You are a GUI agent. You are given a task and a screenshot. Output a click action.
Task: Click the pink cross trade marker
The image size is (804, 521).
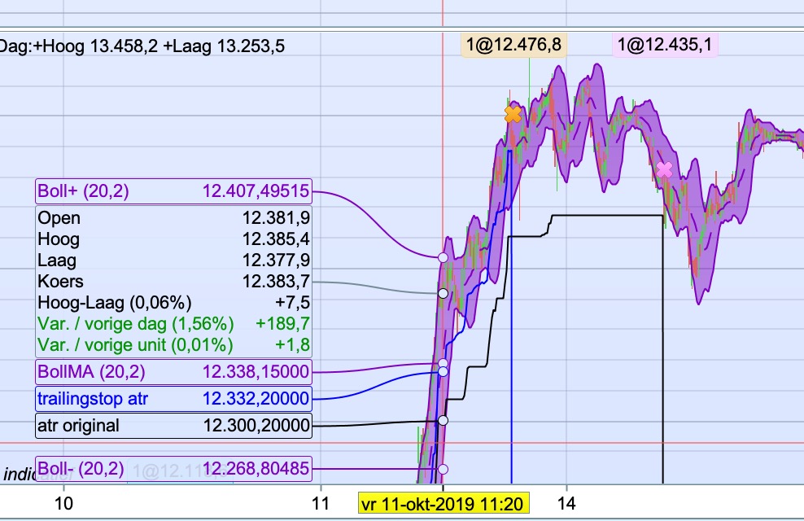pos(664,170)
